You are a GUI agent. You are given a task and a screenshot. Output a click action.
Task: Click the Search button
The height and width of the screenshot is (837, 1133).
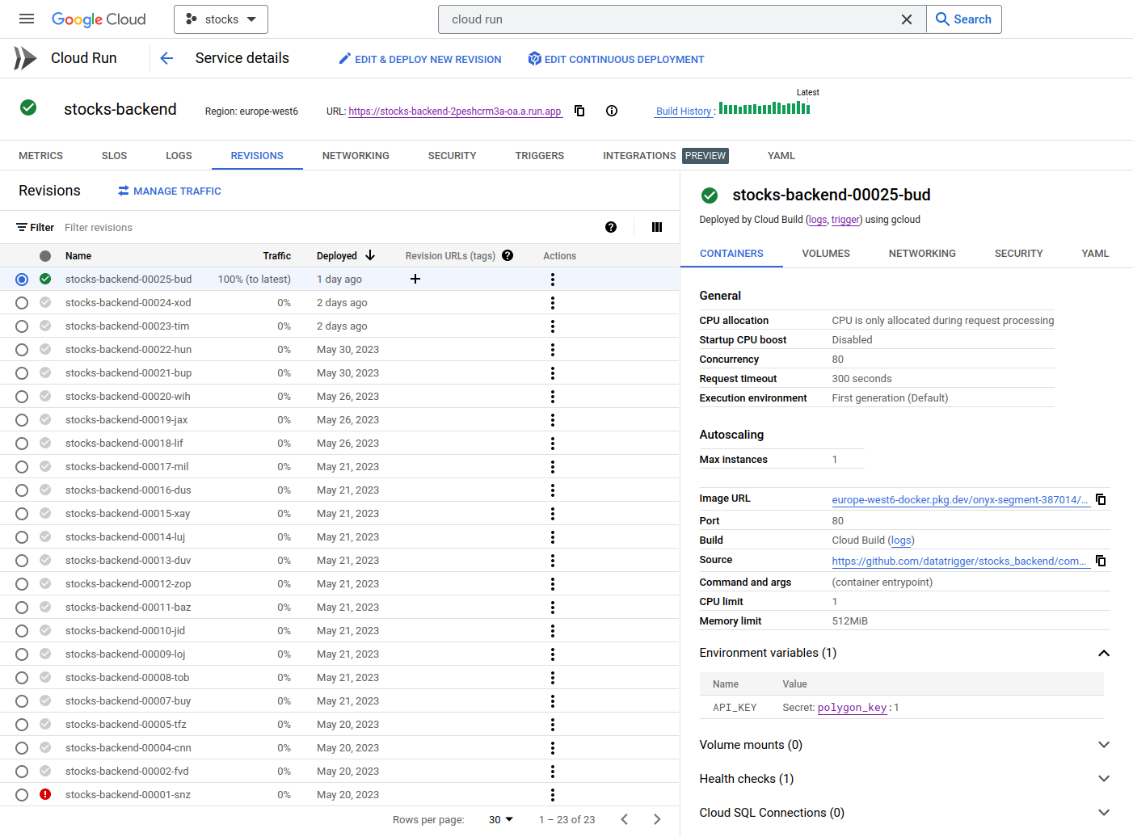(x=963, y=19)
